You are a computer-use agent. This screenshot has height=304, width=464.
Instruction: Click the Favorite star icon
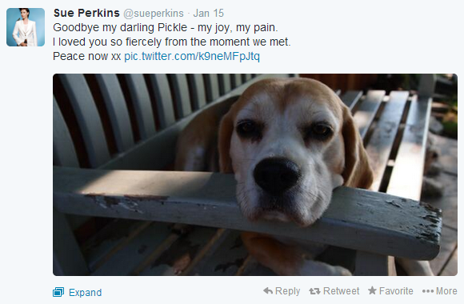pos(372,290)
